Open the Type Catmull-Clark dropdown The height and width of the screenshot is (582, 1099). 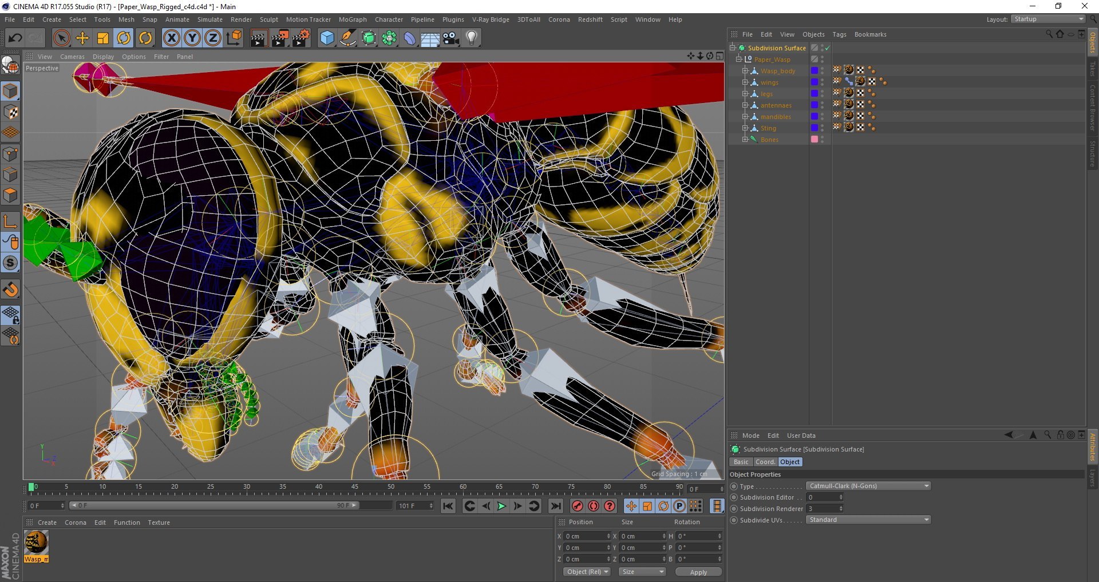pos(868,486)
